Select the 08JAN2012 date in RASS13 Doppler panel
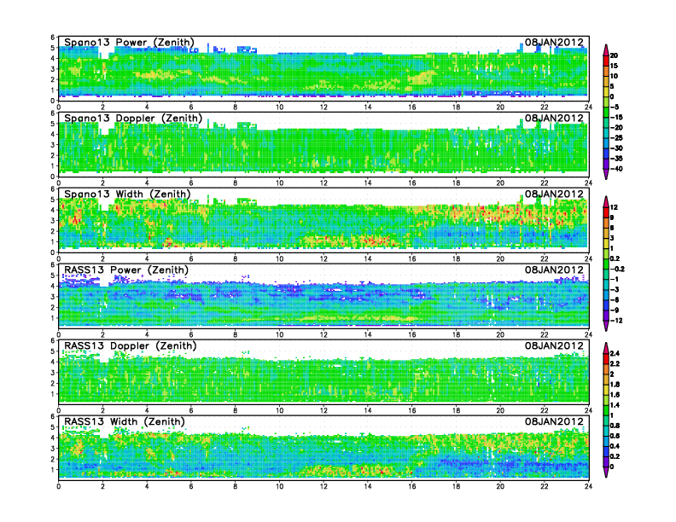The width and height of the screenshot is (676, 522). pyautogui.click(x=554, y=345)
